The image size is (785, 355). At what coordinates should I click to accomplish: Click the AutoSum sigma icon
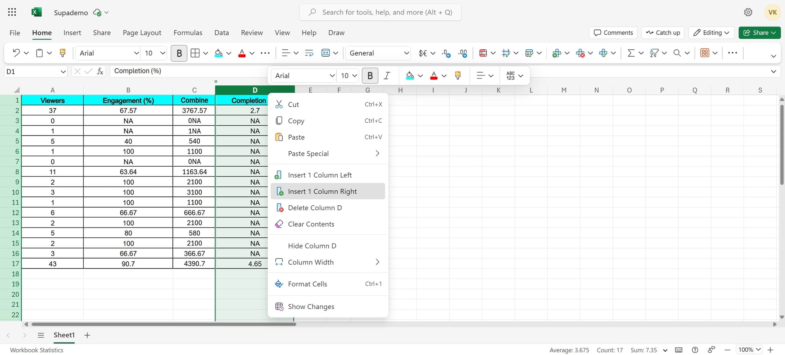tap(631, 53)
